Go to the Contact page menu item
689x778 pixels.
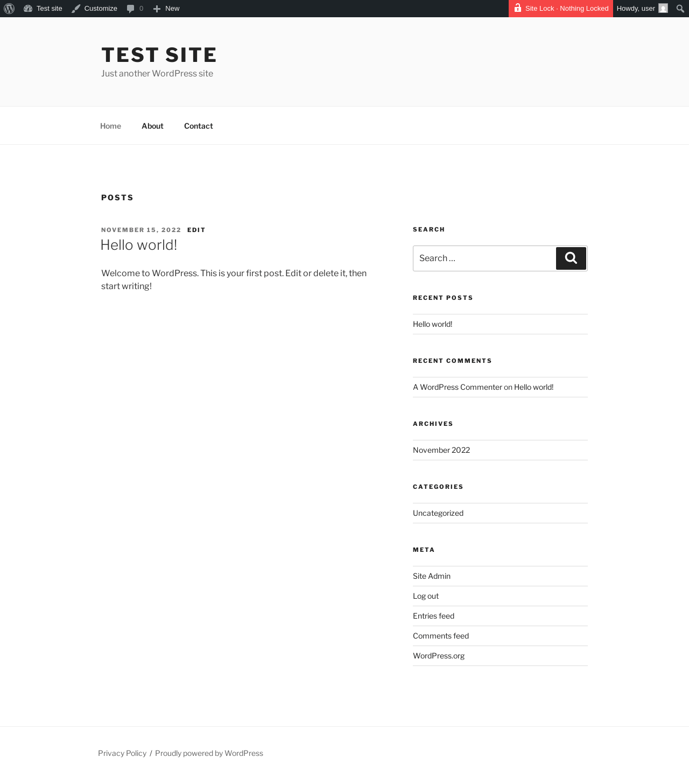tap(198, 126)
